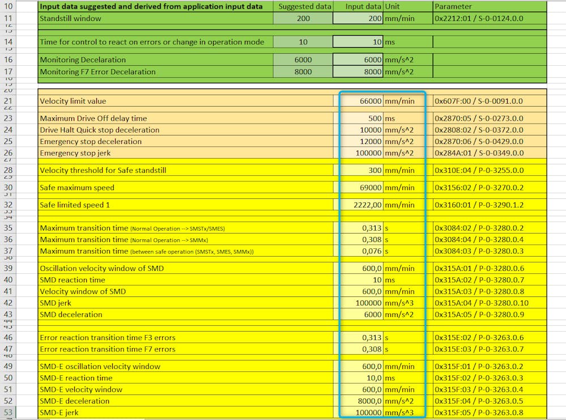Select row header 43
The height and width of the screenshot is (420, 566).
(x=8, y=315)
